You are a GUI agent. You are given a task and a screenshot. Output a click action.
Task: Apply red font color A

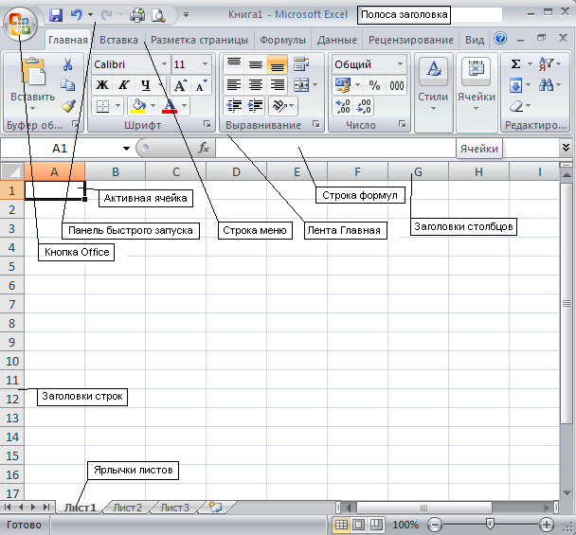pyautogui.click(x=170, y=106)
